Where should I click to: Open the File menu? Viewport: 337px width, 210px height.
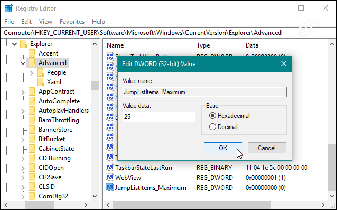(x=9, y=22)
